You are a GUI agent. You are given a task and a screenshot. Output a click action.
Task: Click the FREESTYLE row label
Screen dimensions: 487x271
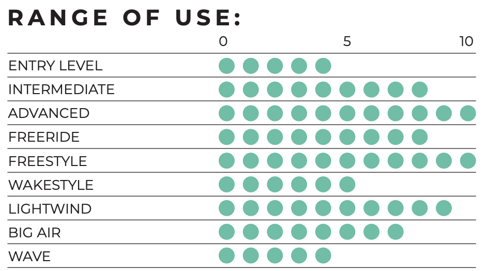(48, 161)
